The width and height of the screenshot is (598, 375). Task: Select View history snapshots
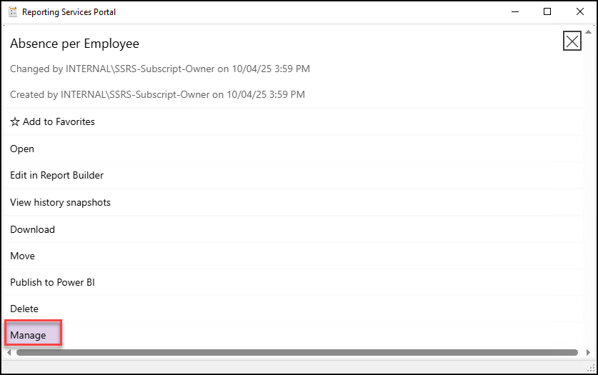60,202
